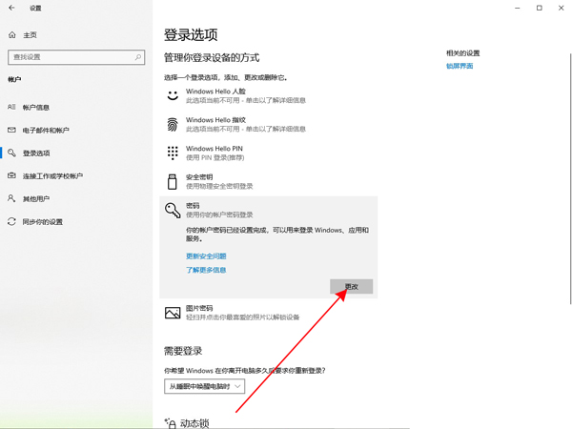The height and width of the screenshot is (429, 572).
Task: Click the Windows Hello fingerprint icon
Action: [173, 124]
